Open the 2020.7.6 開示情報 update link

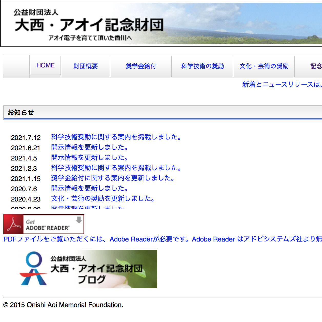(89, 188)
